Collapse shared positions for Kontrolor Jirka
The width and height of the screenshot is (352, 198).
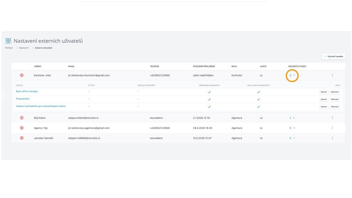292,75
